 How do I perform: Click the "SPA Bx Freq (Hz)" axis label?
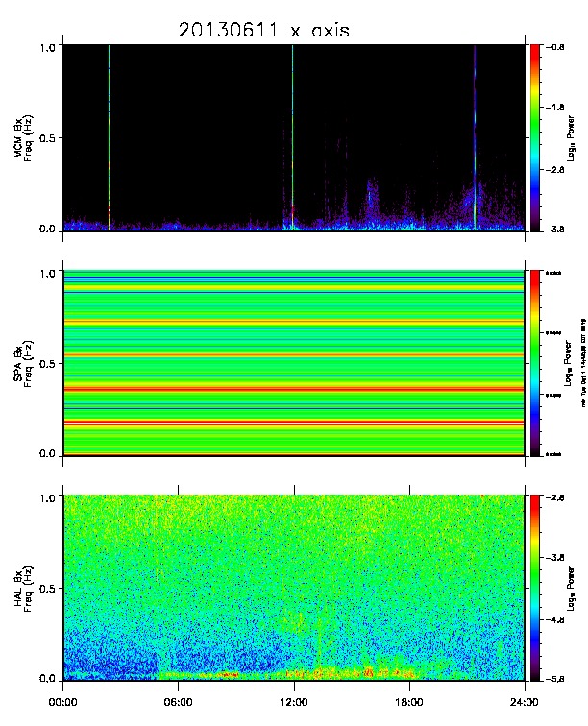23,363
